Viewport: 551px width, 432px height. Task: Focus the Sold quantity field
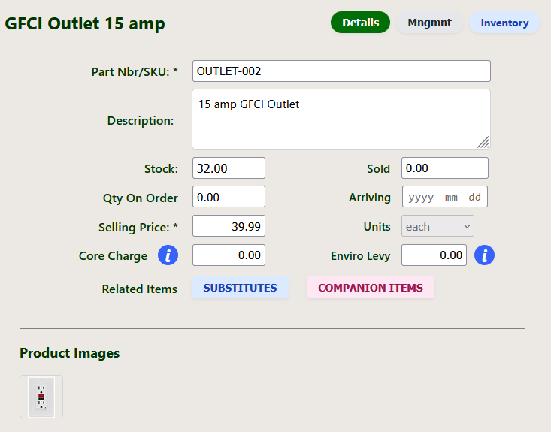pyautogui.click(x=445, y=168)
